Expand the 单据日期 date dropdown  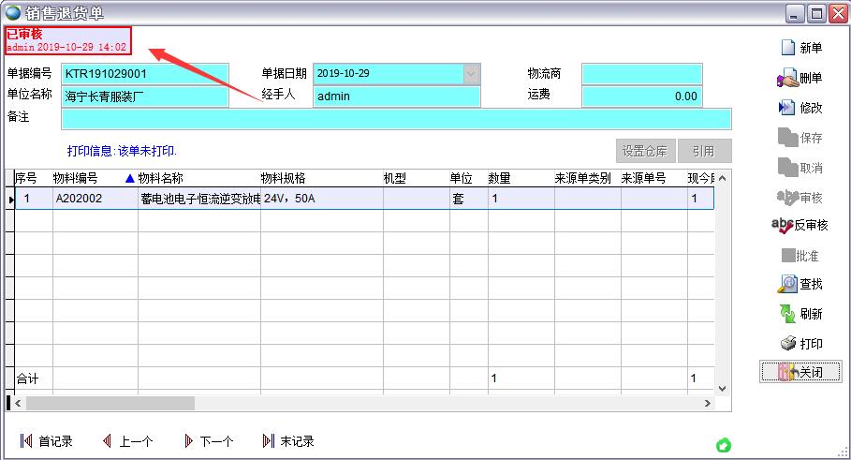pos(472,73)
